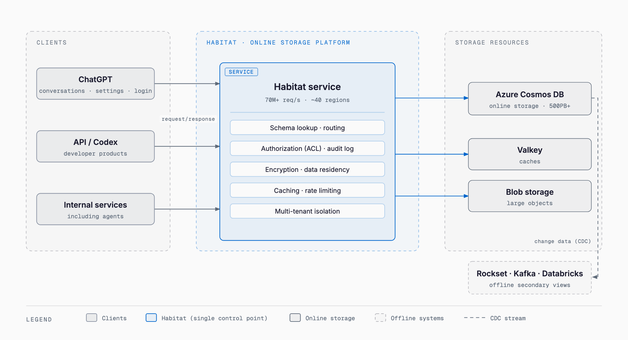Select the "Multi-tenant isolation" row
Viewport: 628px width, 340px height.
(307, 211)
